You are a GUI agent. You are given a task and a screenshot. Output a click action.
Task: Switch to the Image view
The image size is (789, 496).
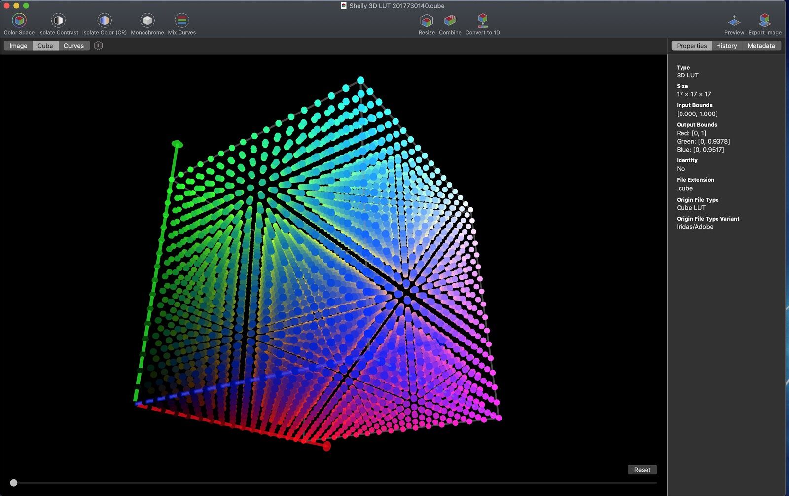pos(18,45)
